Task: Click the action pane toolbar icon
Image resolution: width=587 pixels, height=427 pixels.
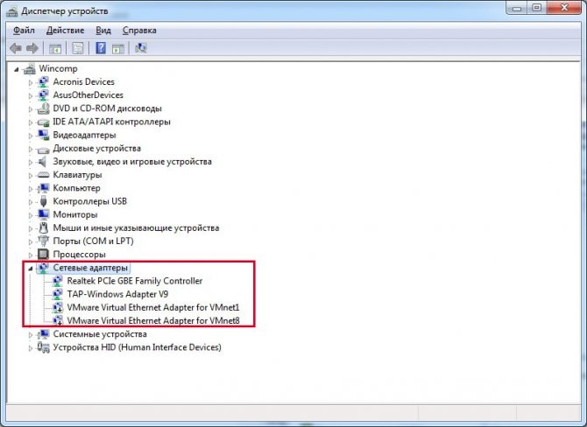Action: [x=118, y=48]
